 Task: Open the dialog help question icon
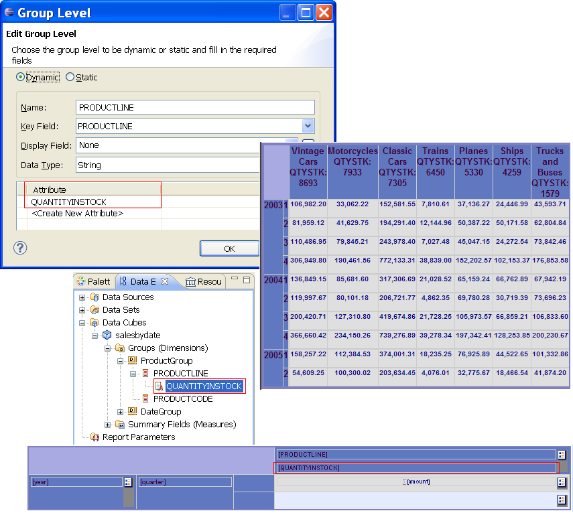pyautogui.click(x=20, y=248)
